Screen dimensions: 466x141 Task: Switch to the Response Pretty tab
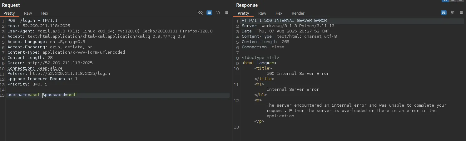[x=243, y=13]
